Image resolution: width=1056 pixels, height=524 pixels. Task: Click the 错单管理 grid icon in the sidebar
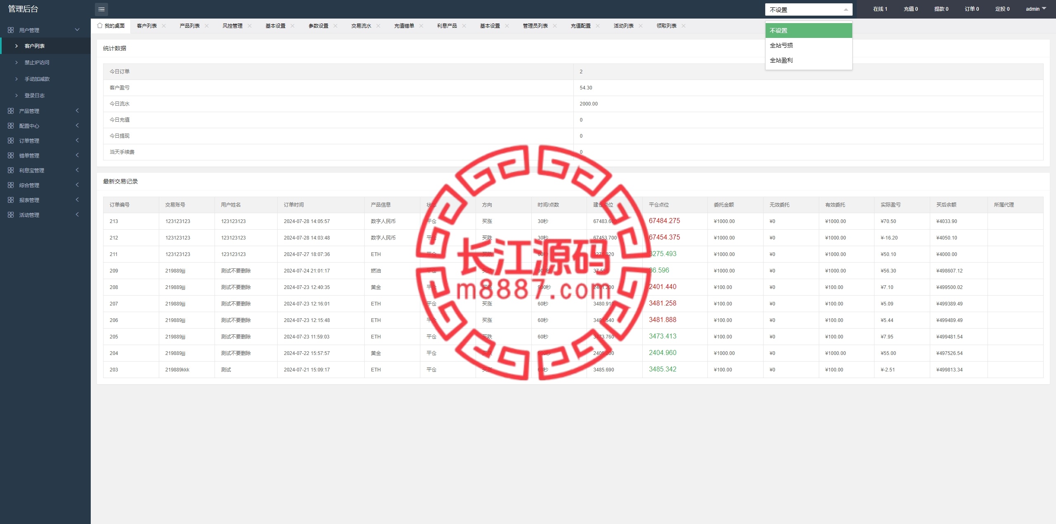[x=11, y=155]
